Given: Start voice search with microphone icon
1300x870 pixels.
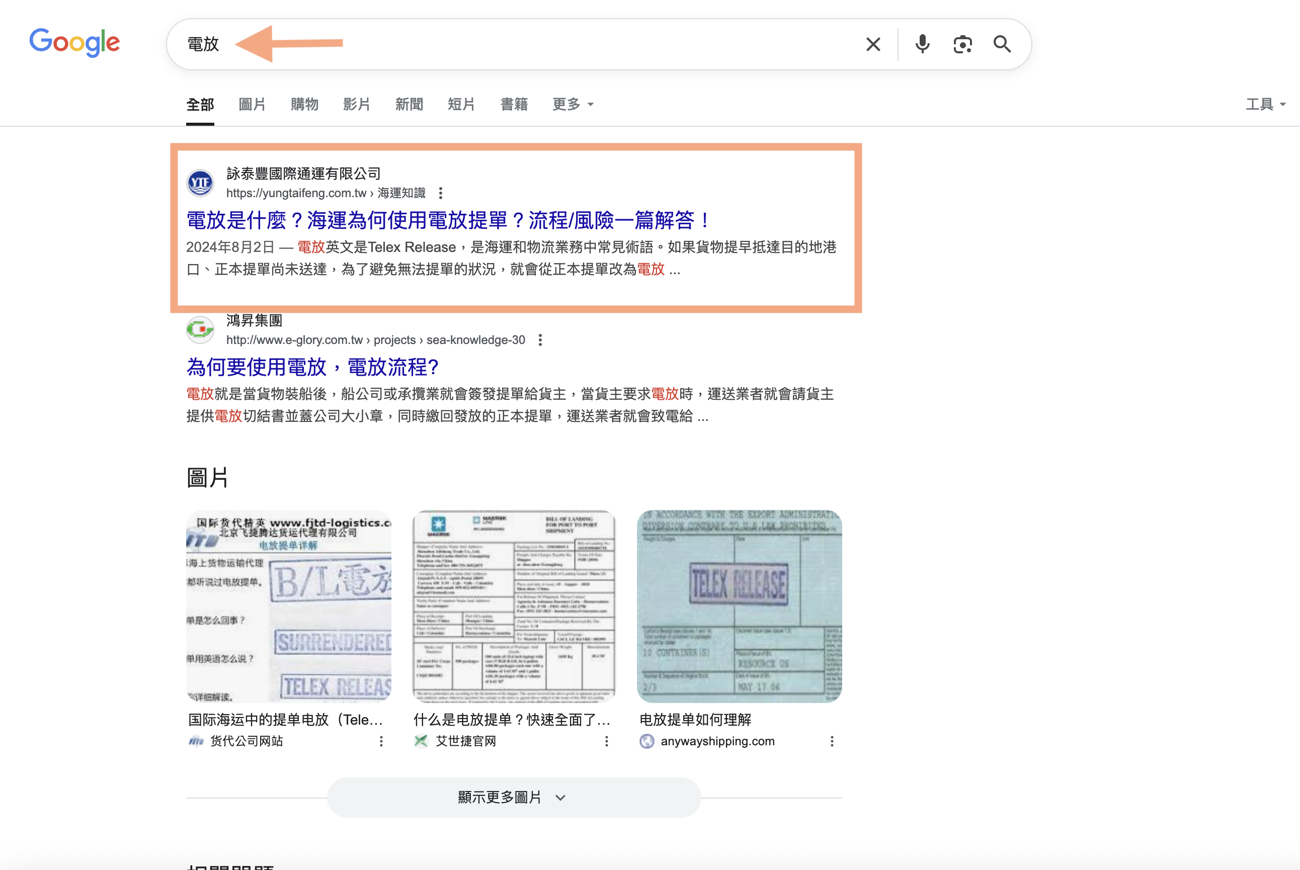Looking at the screenshot, I should point(923,44).
